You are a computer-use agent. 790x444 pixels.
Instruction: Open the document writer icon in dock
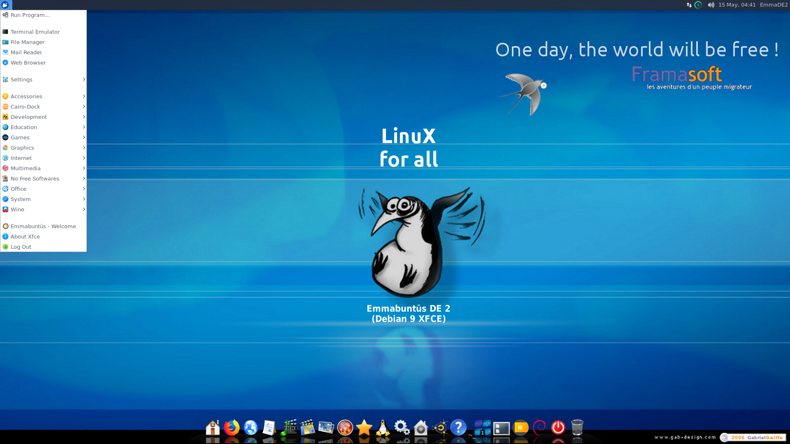[269, 428]
